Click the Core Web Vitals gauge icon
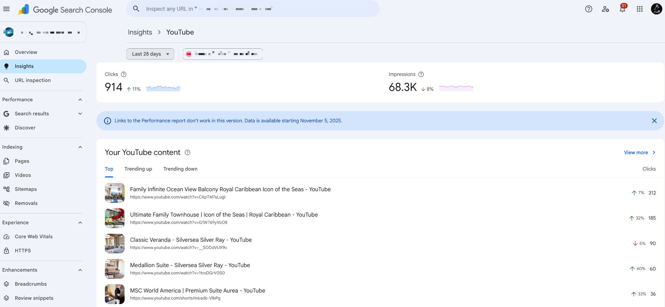 click(x=6, y=237)
